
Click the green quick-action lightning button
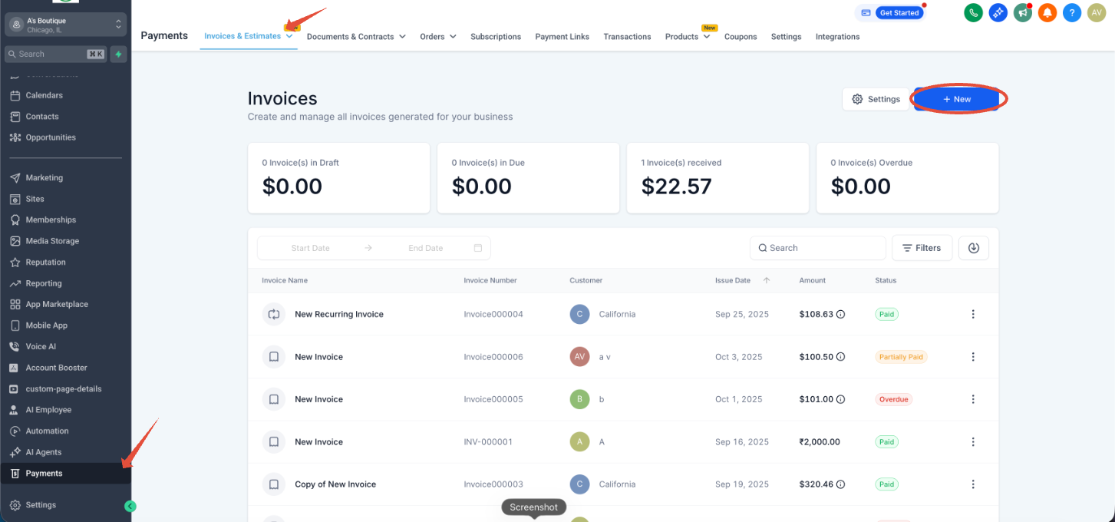[x=118, y=54]
